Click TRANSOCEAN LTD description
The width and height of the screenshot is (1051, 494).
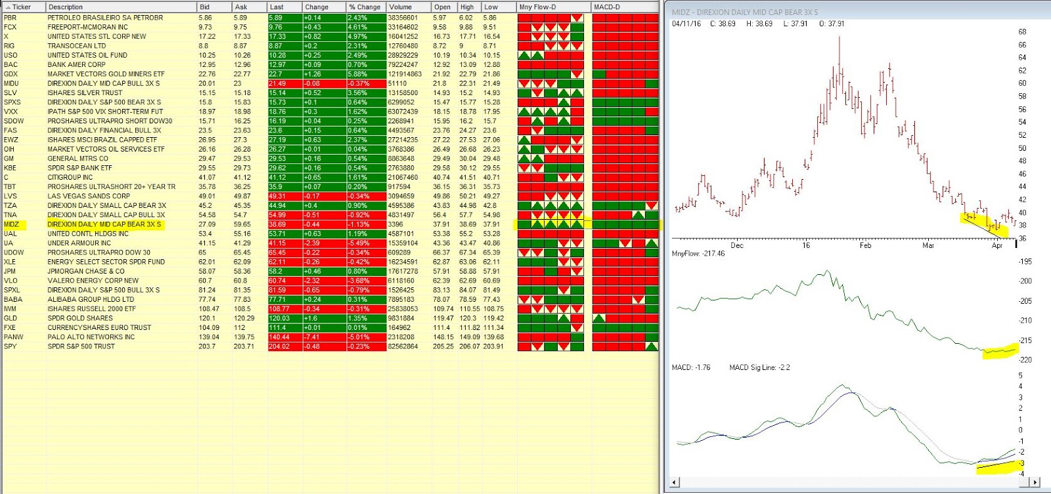coord(76,46)
